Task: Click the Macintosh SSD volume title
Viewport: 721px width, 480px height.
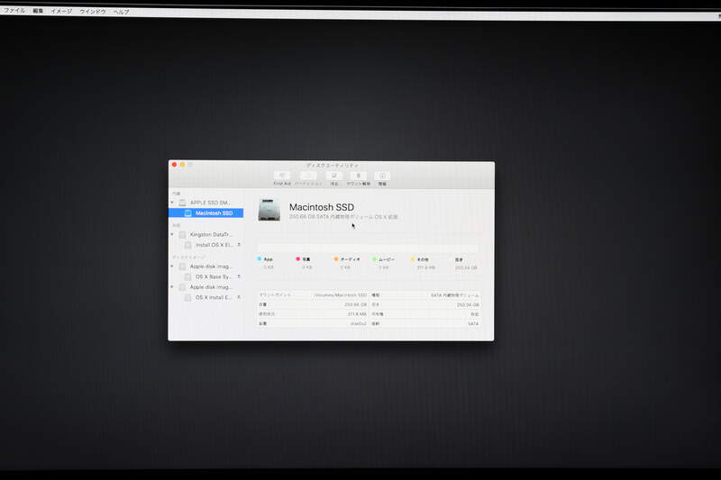Action: pos(322,207)
